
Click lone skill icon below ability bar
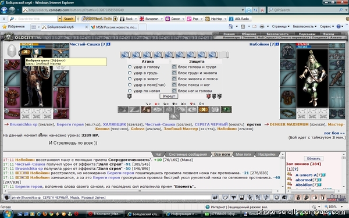pos(174,116)
